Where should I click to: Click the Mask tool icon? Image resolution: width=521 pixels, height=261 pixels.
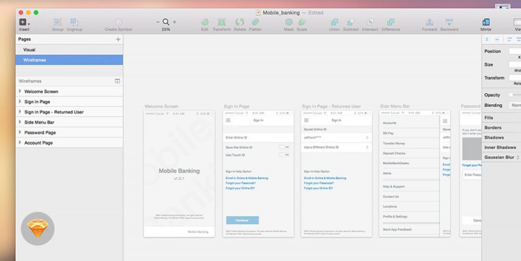(289, 23)
